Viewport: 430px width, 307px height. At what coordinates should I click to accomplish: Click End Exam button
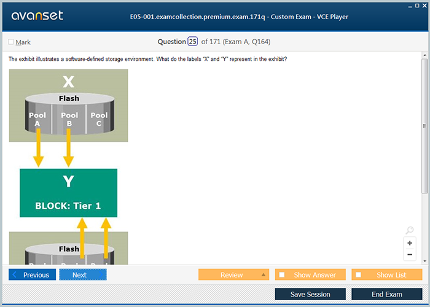pyautogui.click(x=386, y=294)
